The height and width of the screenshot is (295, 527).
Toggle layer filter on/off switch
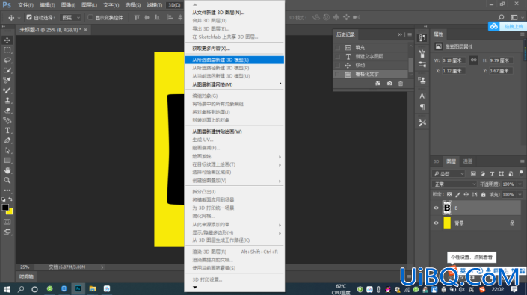521,173
